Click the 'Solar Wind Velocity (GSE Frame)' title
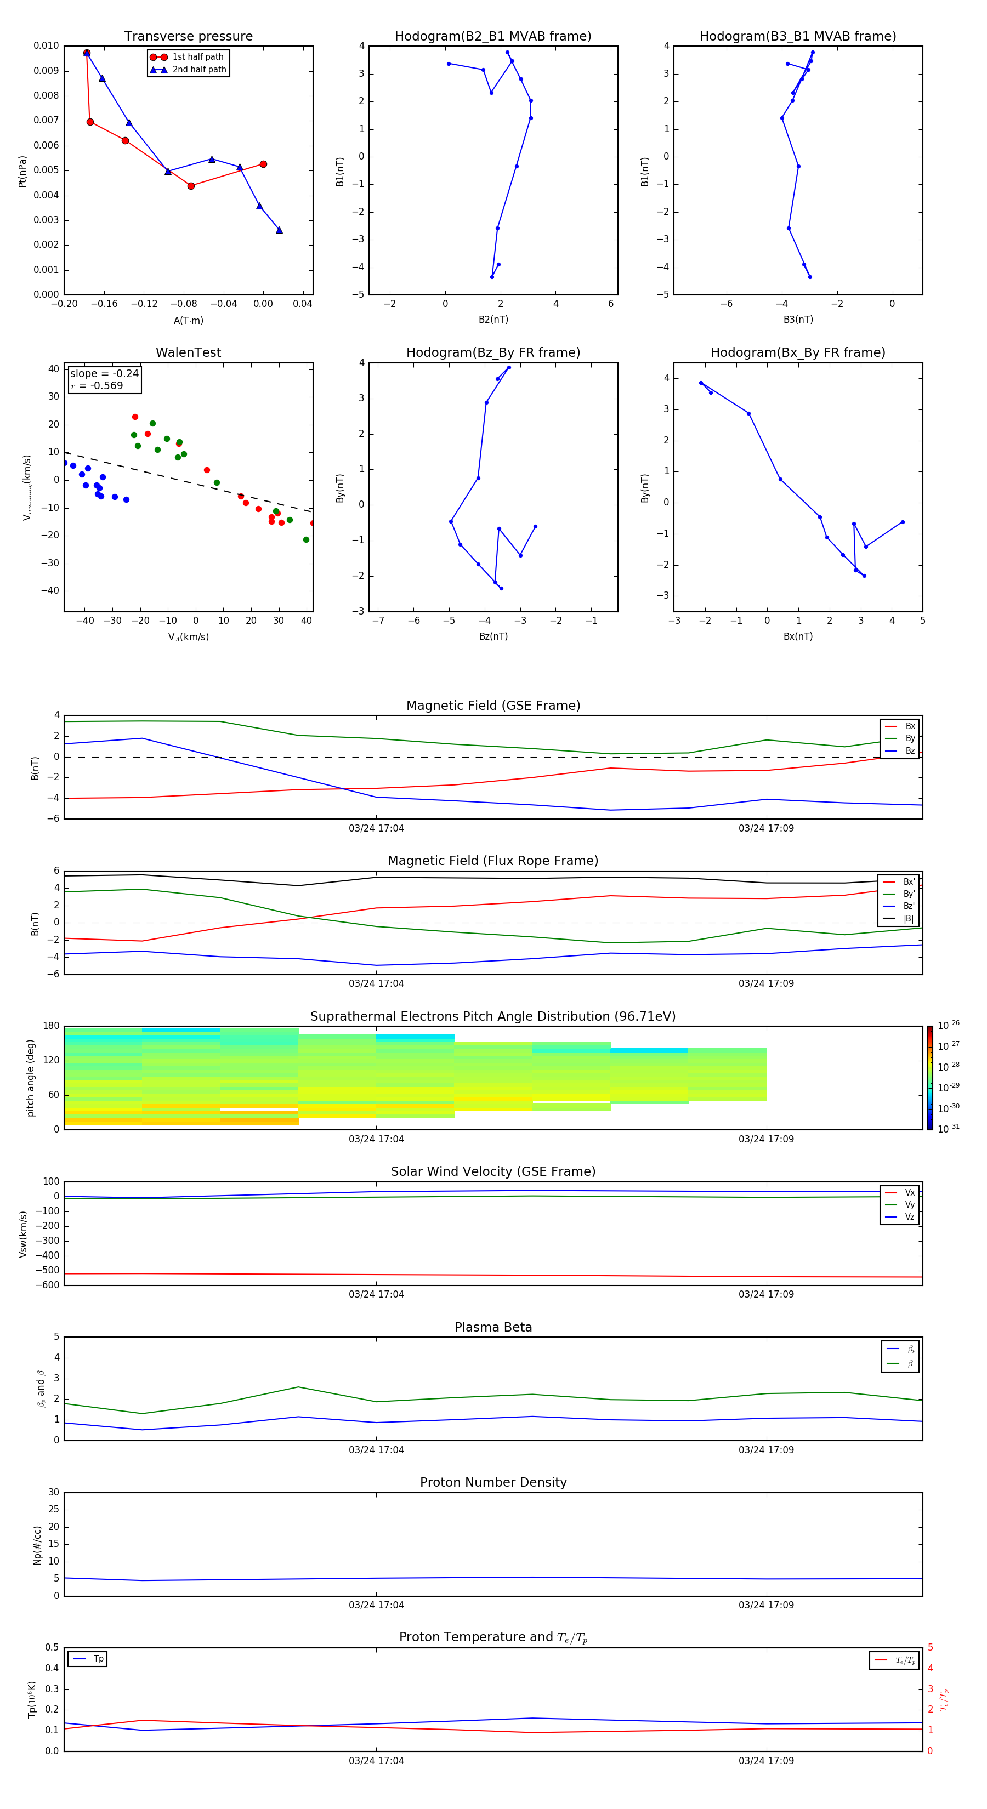 coord(493,1172)
